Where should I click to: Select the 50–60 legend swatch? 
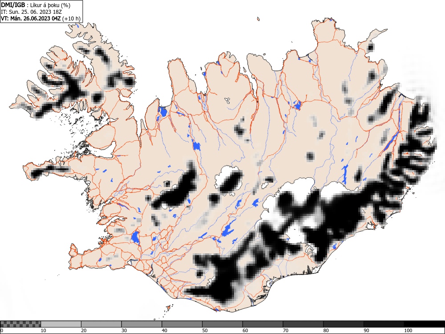[222, 324]
